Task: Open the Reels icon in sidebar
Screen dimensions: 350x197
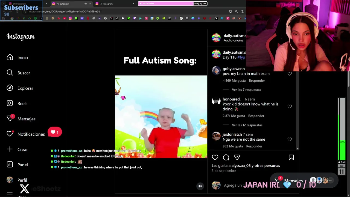Action: coord(10,103)
